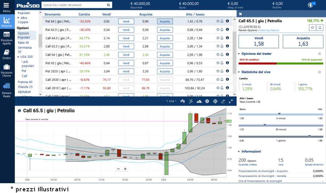
Task: Switch to Denaro Reale account
Action: click(7, 89)
